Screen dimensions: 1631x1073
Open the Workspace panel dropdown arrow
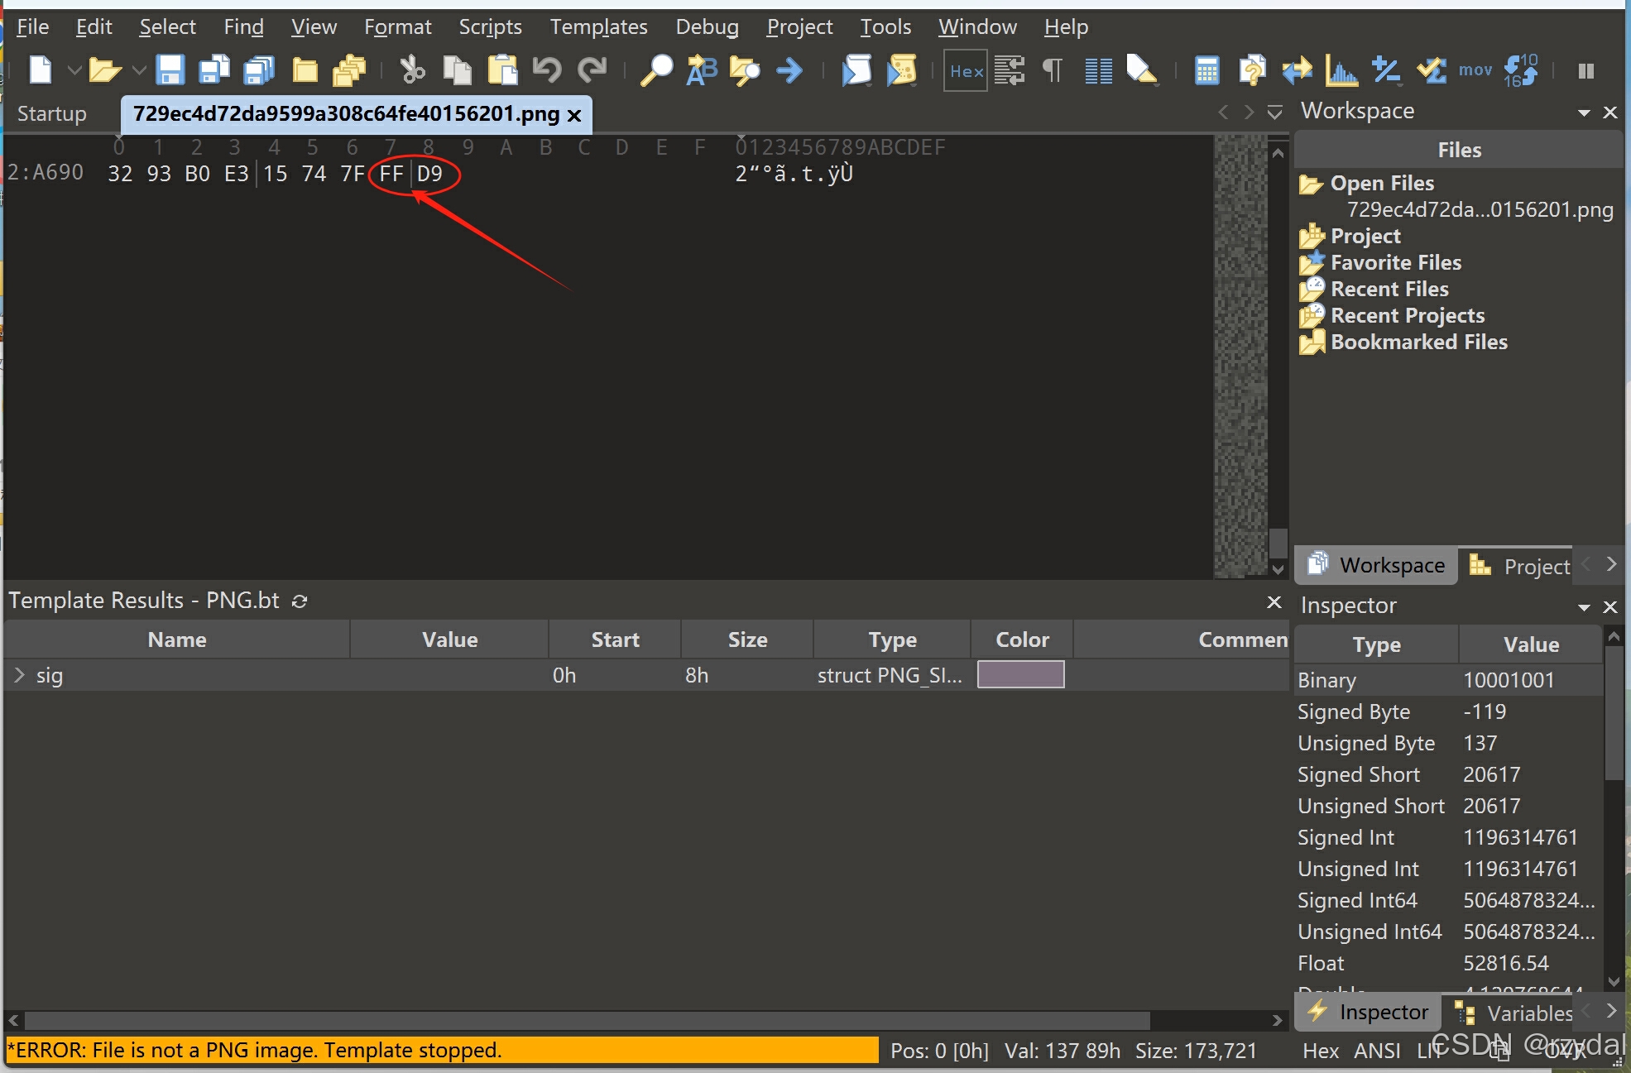[x=1584, y=113]
